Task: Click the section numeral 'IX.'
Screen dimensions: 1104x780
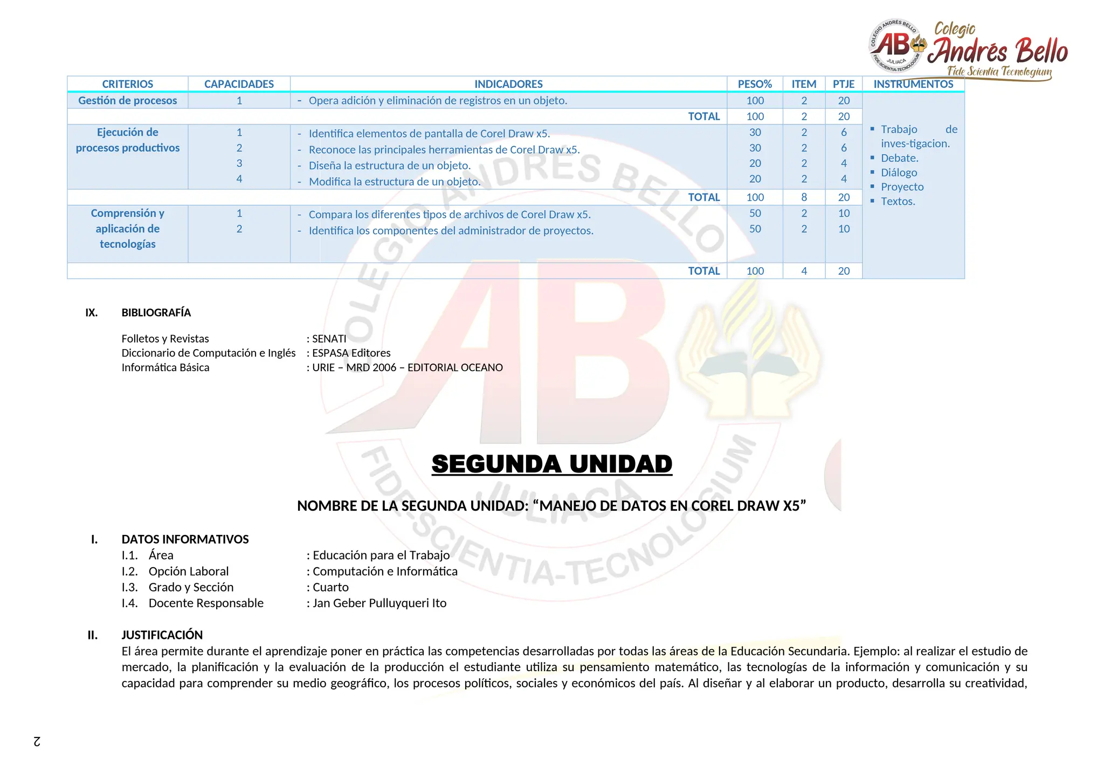Action: (x=92, y=312)
